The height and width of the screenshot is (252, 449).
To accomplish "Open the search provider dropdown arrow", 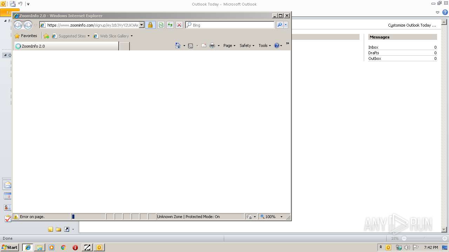I will [286, 25].
